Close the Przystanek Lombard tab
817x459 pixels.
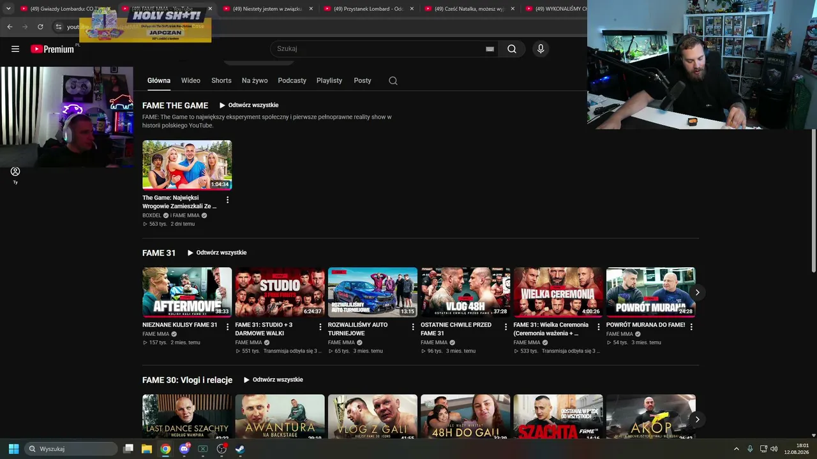[412, 9]
